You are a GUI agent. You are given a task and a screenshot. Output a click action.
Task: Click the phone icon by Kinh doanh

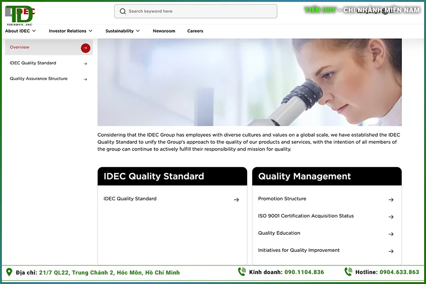click(242, 272)
